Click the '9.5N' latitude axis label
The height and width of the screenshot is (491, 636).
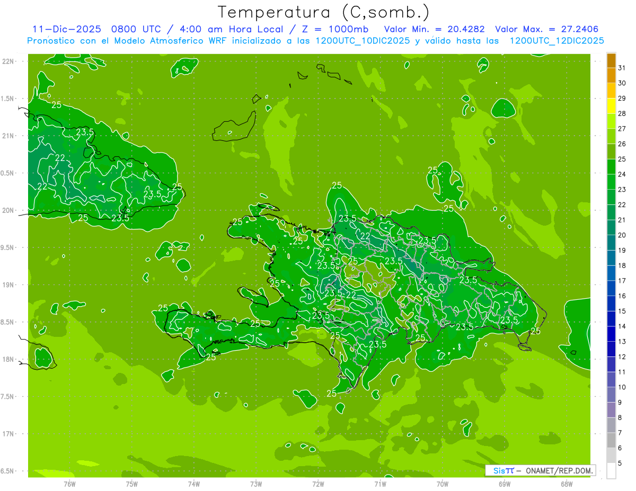point(7,248)
